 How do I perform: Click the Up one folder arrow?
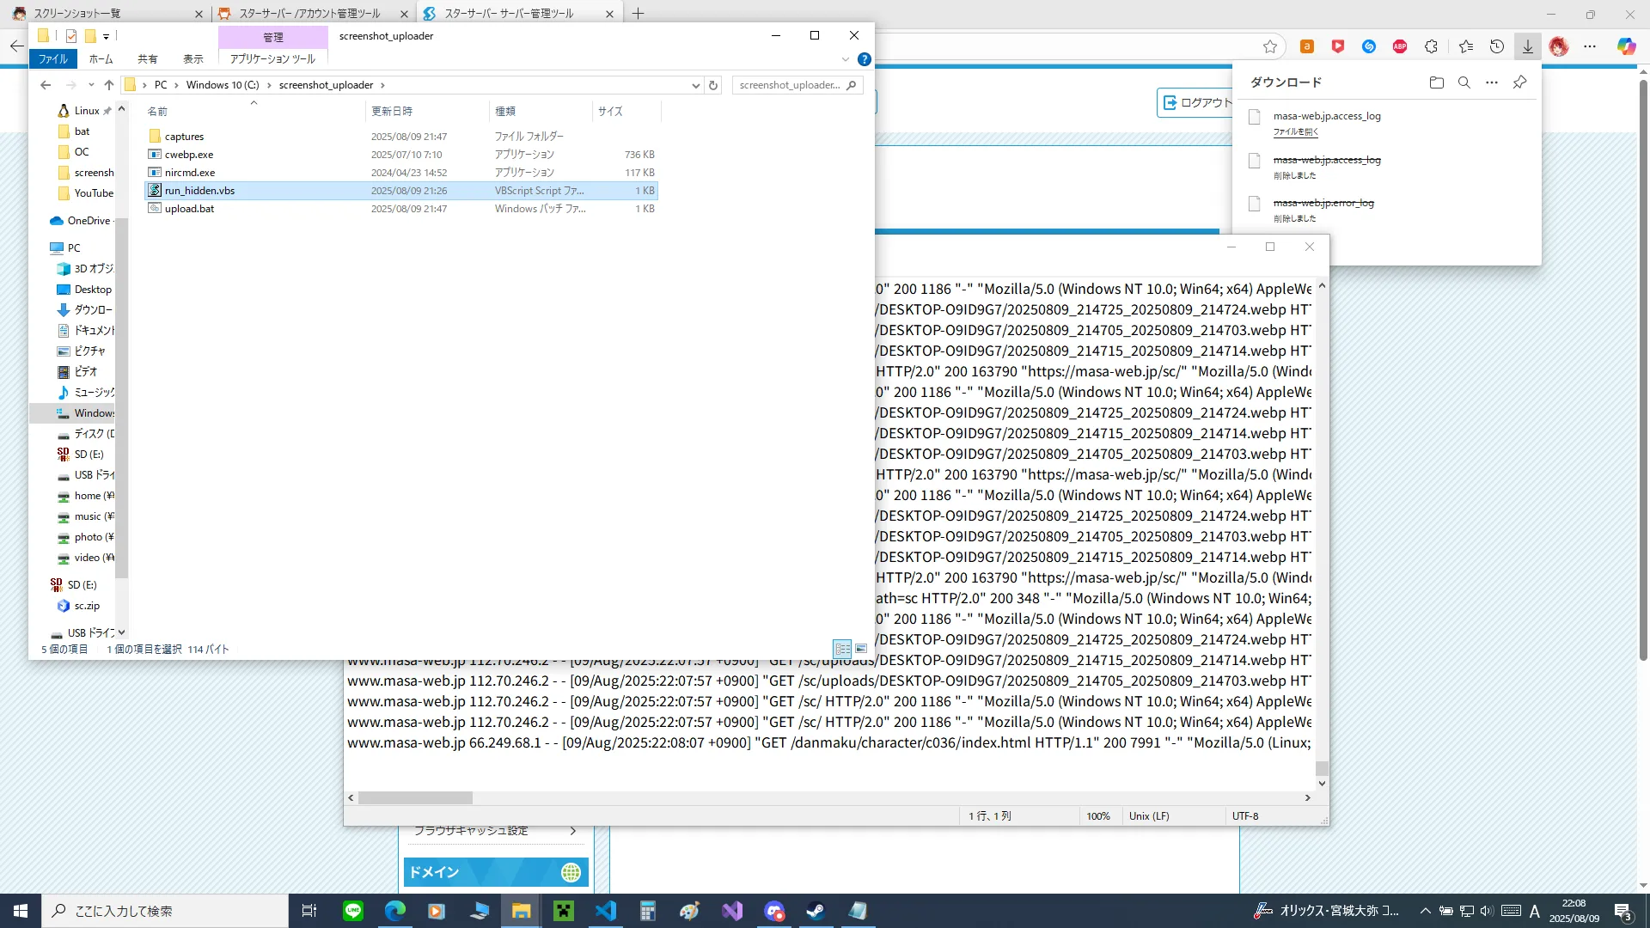click(x=108, y=85)
